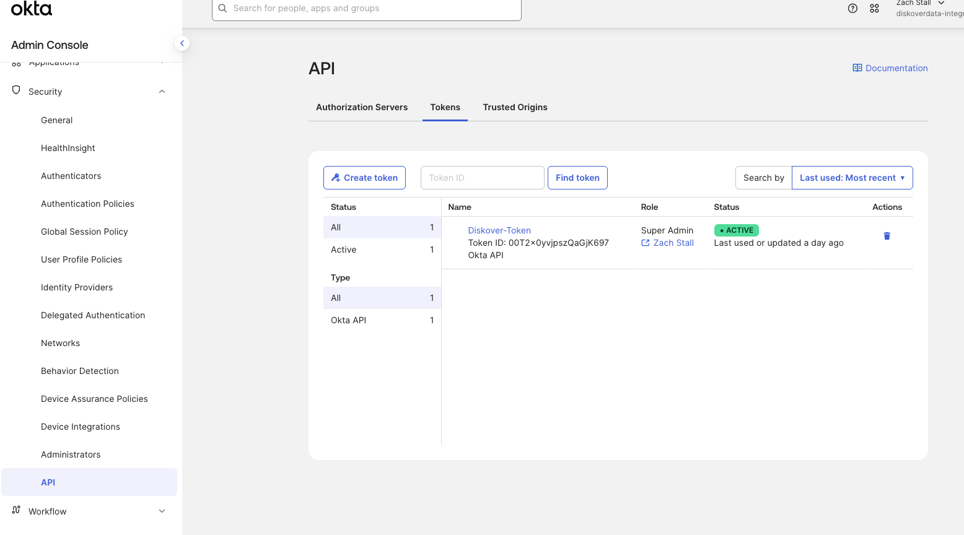Collapse the Security section chevron
964x535 pixels.
(162, 92)
